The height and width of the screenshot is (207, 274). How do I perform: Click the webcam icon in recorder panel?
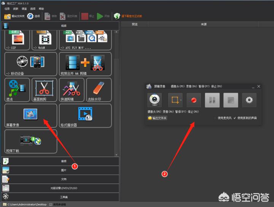[x=155, y=100]
